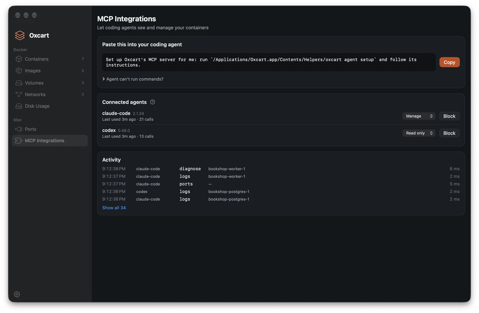Click the Containers count badge 7
Viewport: 479px width, 313px height.
click(x=83, y=59)
